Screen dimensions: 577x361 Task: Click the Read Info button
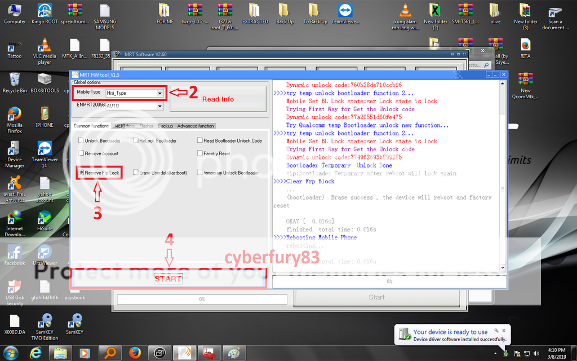pyautogui.click(x=218, y=99)
